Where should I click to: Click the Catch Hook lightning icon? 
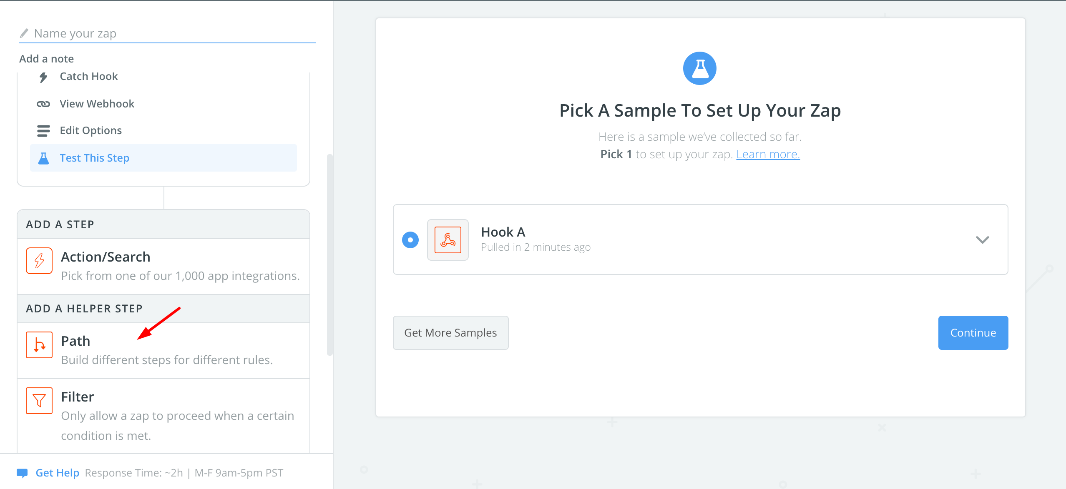point(43,77)
